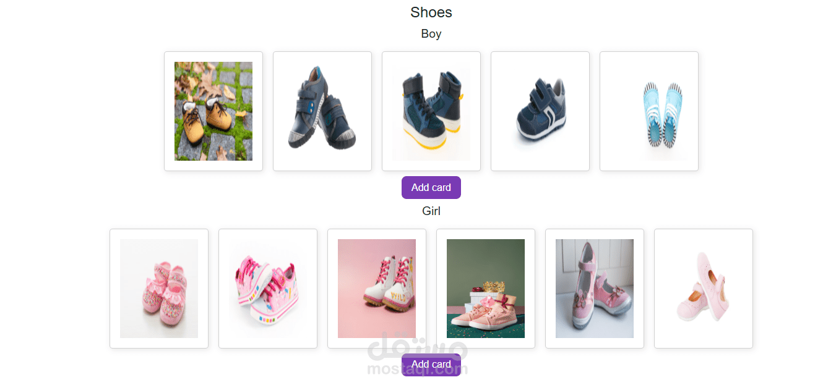This screenshot has height=385, width=836.
Task: Select the pink butterfly Mary Jane shoes card
Action: click(595, 289)
